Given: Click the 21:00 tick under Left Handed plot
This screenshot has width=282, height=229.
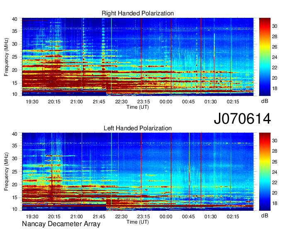Looking at the screenshot, I should pyautogui.click(x=76, y=217).
